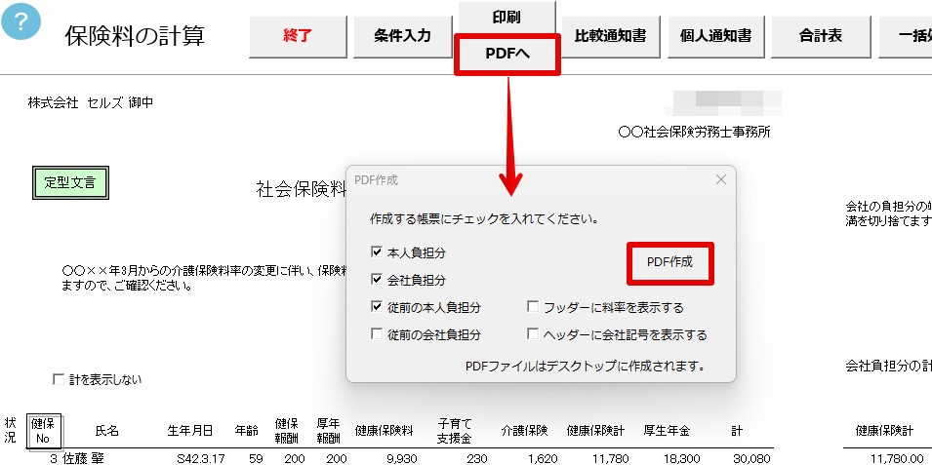The height and width of the screenshot is (465, 932).
Task: Click the 11,780 健康保険計 value
Action: click(x=610, y=459)
